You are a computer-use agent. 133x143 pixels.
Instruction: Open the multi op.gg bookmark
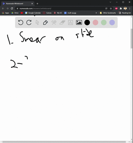click(x=70, y=13)
